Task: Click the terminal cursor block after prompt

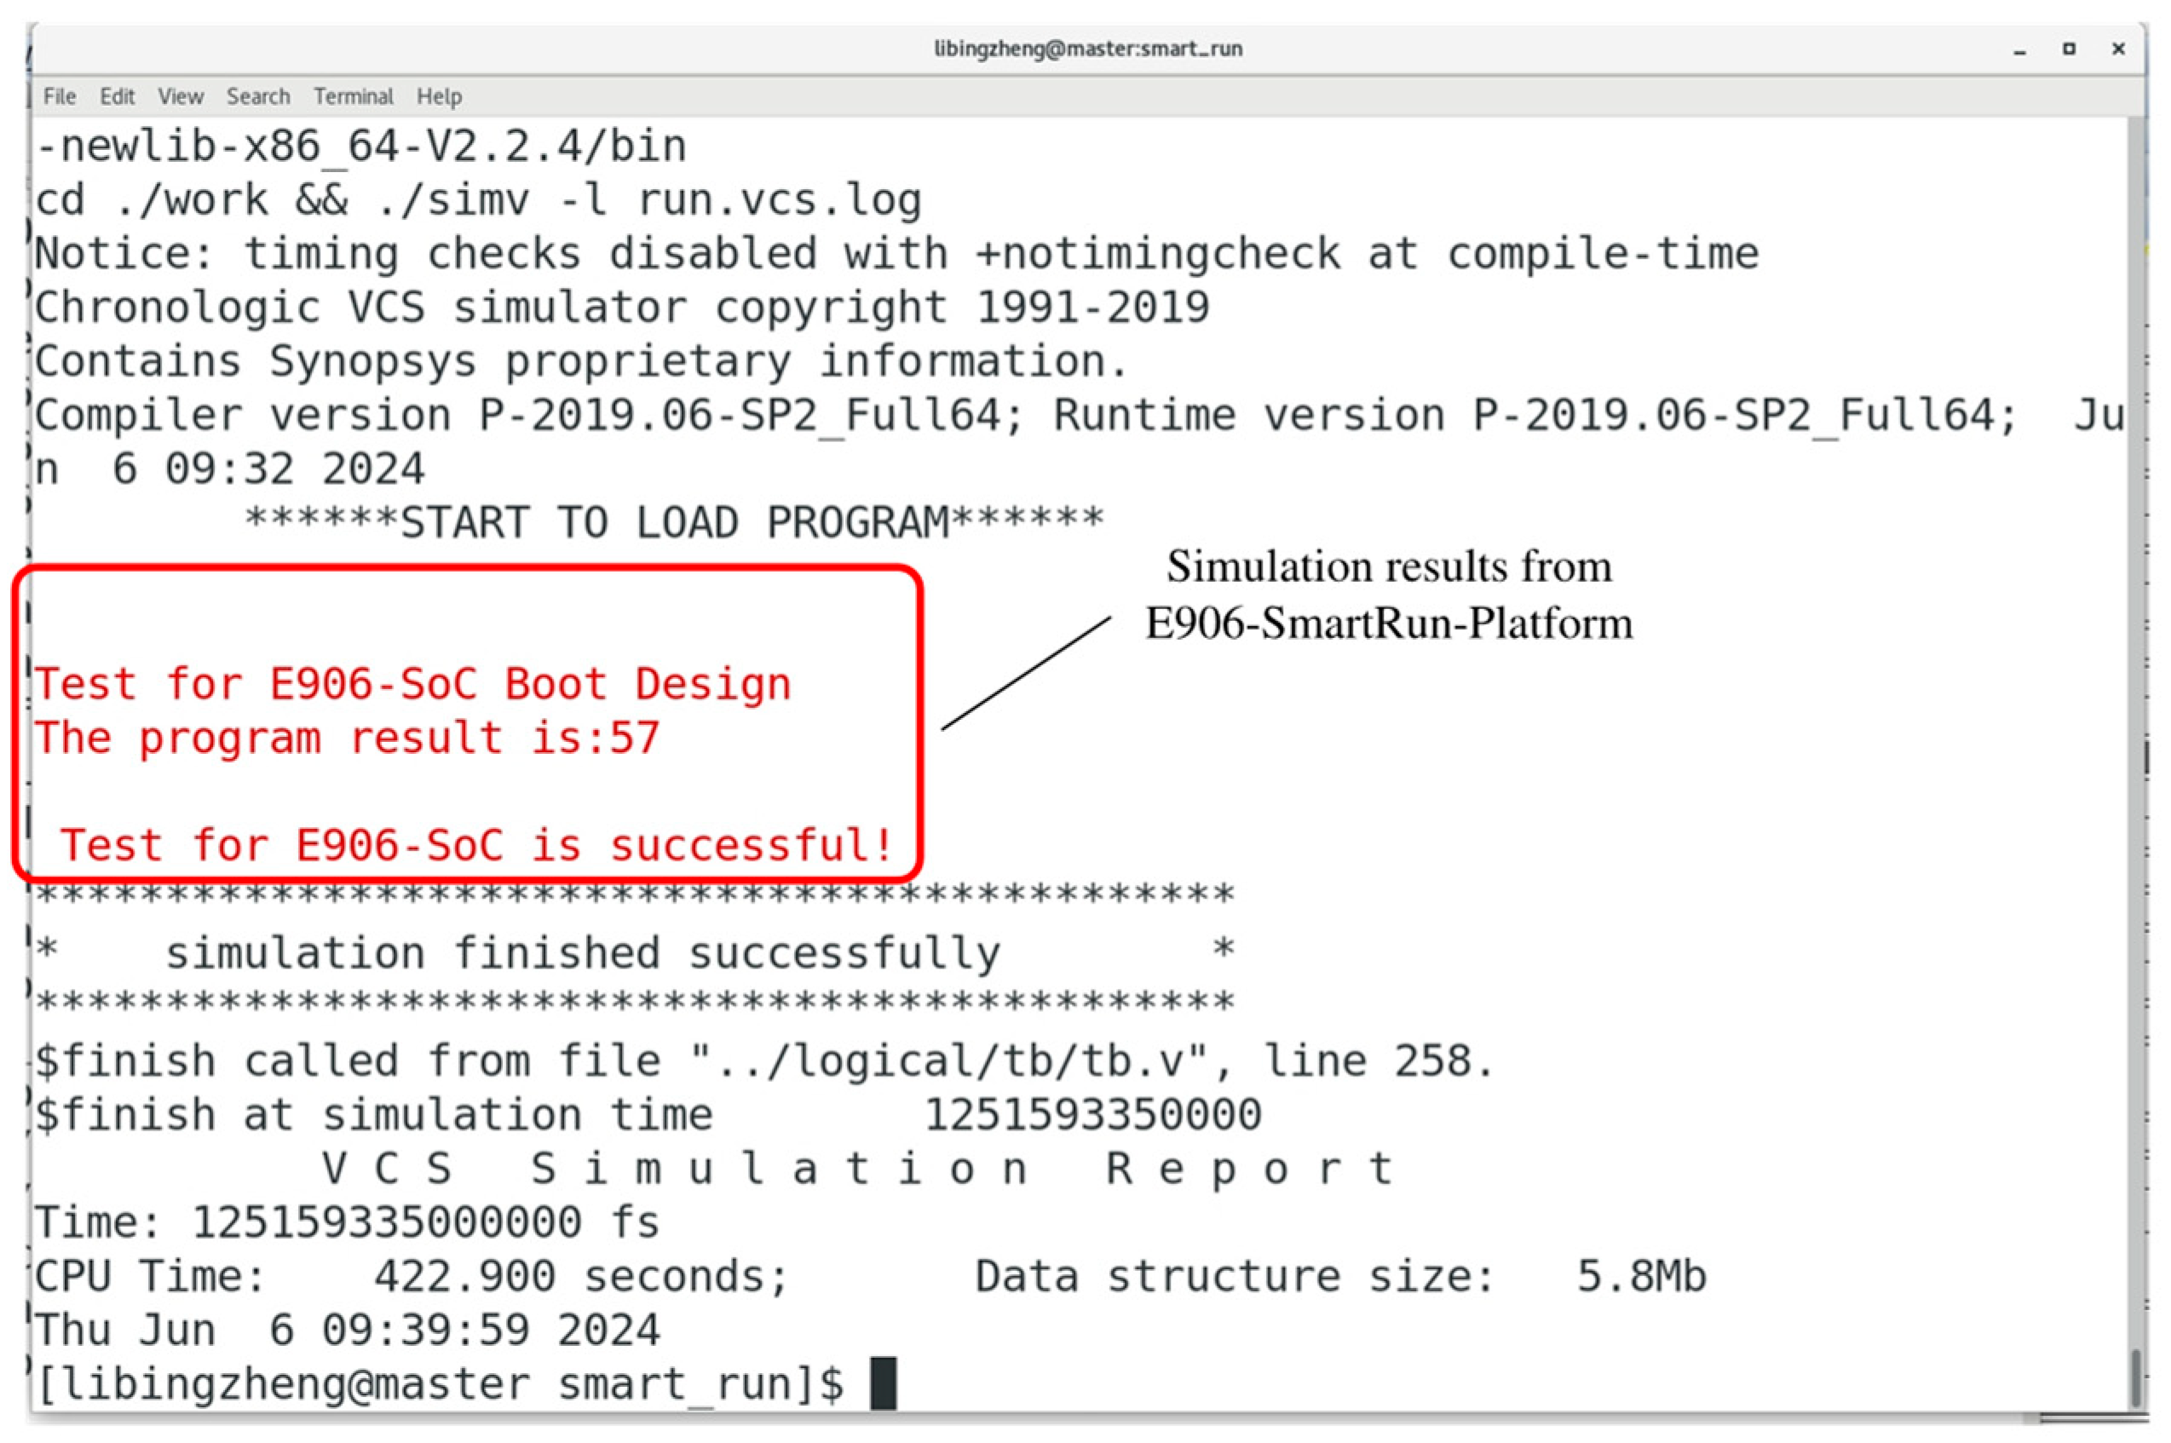Action: tap(883, 1383)
